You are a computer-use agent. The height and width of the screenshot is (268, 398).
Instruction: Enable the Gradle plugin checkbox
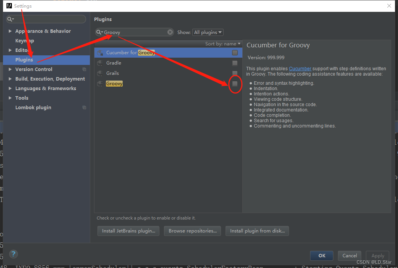point(235,63)
